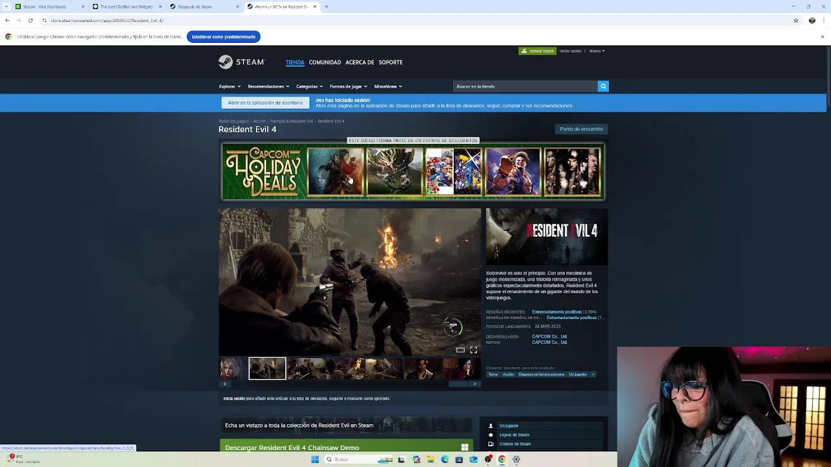
Task: Open SOPORTE in the header
Action: (390, 62)
